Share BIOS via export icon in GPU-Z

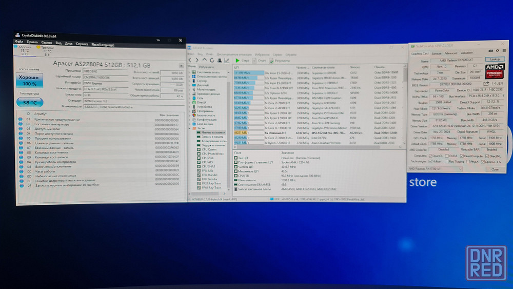coord(486,84)
